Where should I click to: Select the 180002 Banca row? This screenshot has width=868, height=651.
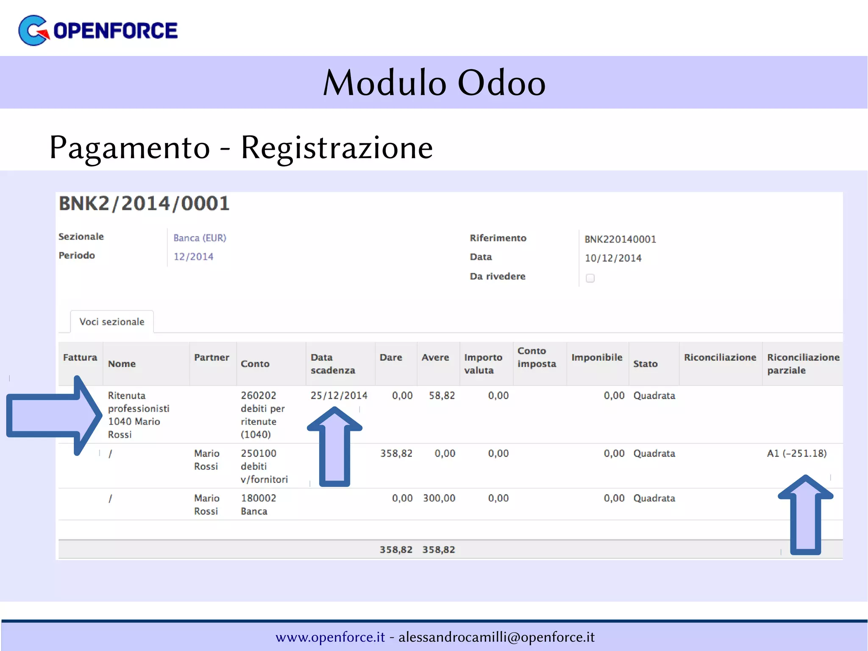(x=258, y=504)
